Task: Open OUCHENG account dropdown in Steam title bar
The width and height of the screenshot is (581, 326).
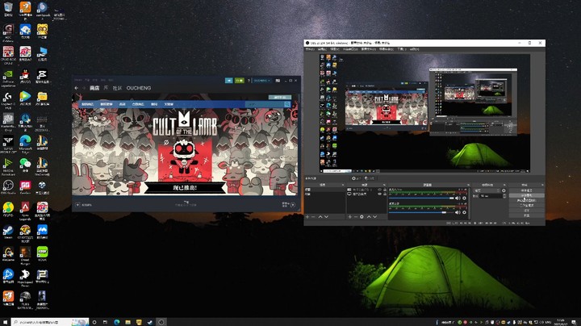Action: pyautogui.click(x=262, y=81)
